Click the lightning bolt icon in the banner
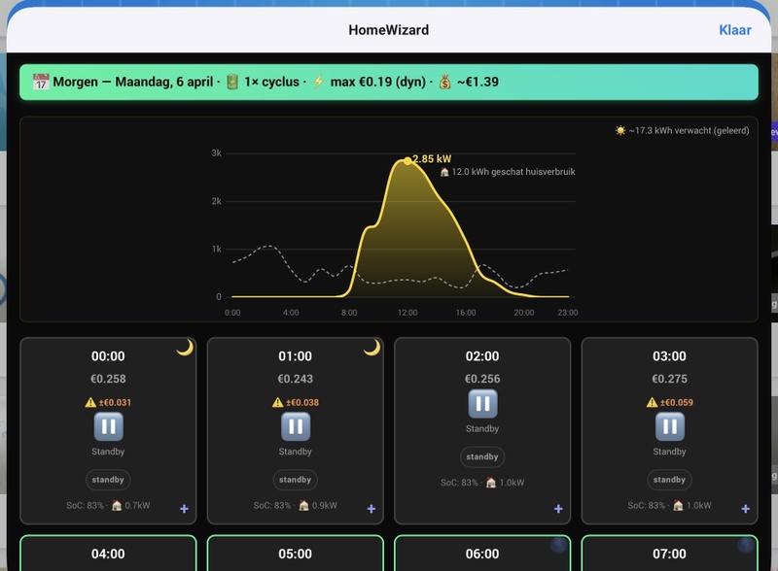The width and height of the screenshot is (778, 571). pyautogui.click(x=319, y=82)
